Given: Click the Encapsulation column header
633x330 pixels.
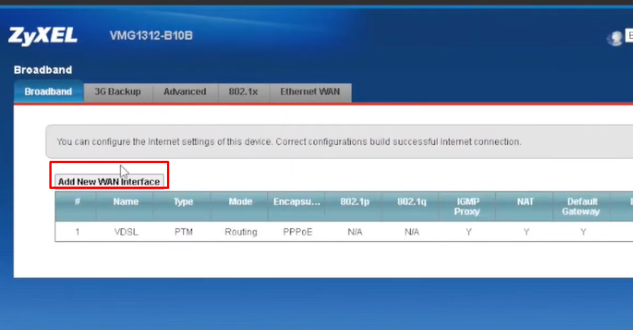Looking at the screenshot, I should click(x=297, y=203).
